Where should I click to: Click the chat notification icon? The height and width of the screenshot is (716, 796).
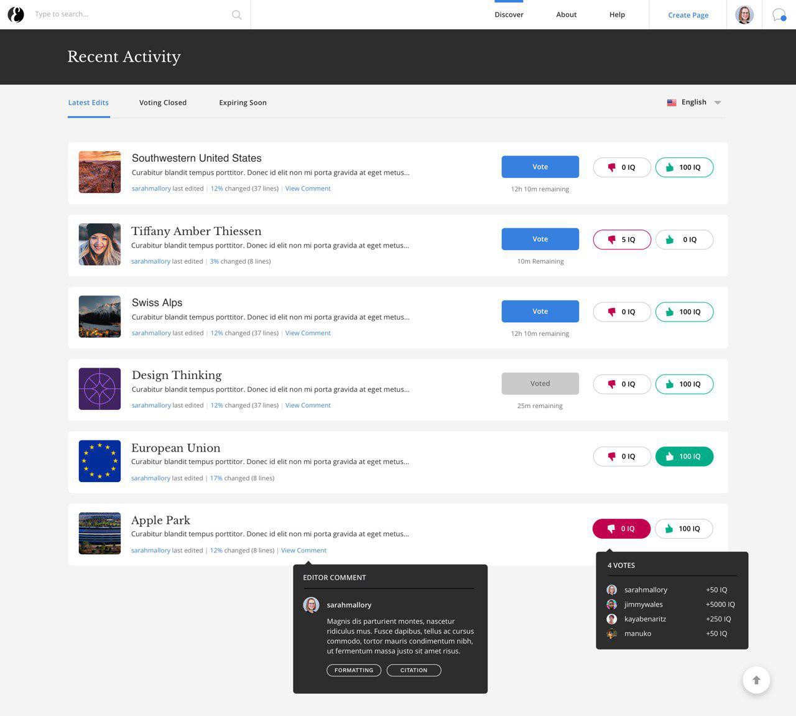point(779,14)
